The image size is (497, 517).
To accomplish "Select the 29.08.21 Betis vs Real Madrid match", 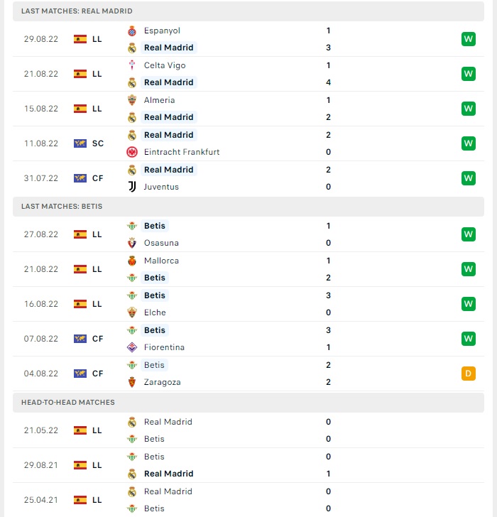I will [248, 465].
